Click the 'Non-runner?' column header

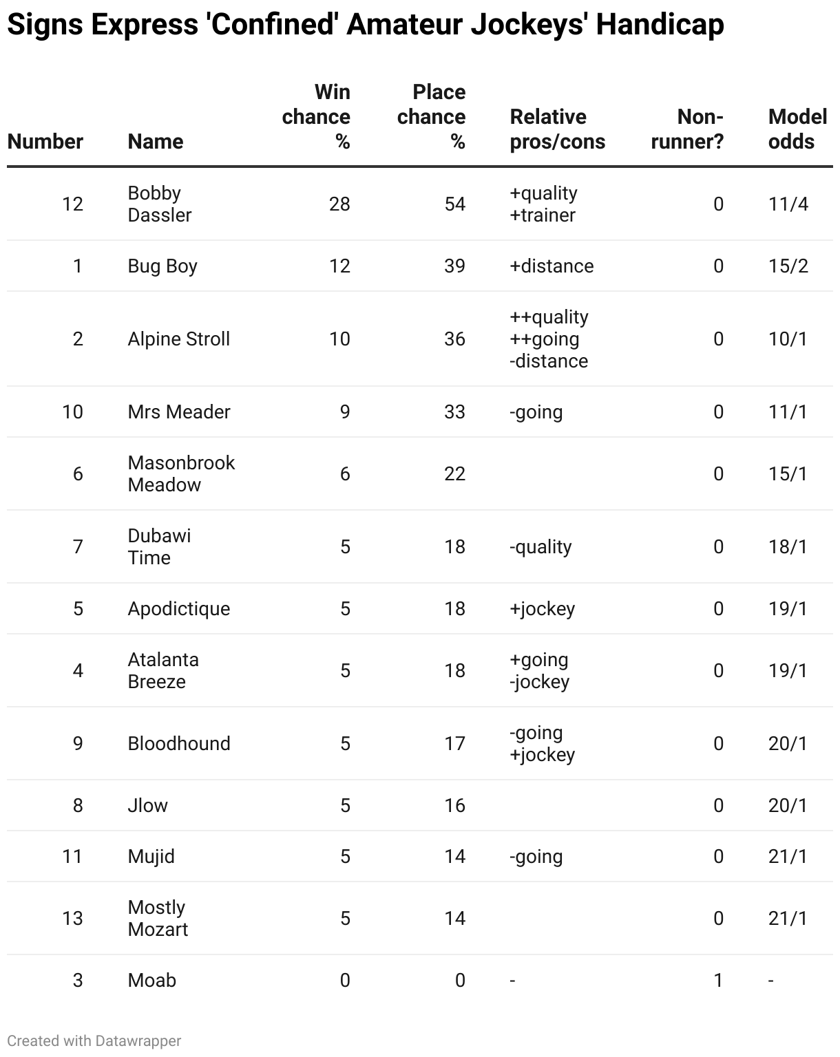(687, 129)
